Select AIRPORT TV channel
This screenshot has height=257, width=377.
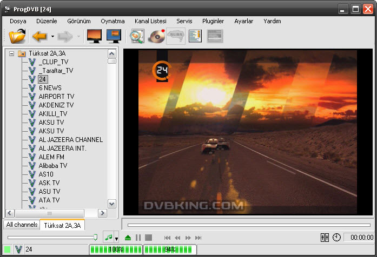[x=56, y=97]
